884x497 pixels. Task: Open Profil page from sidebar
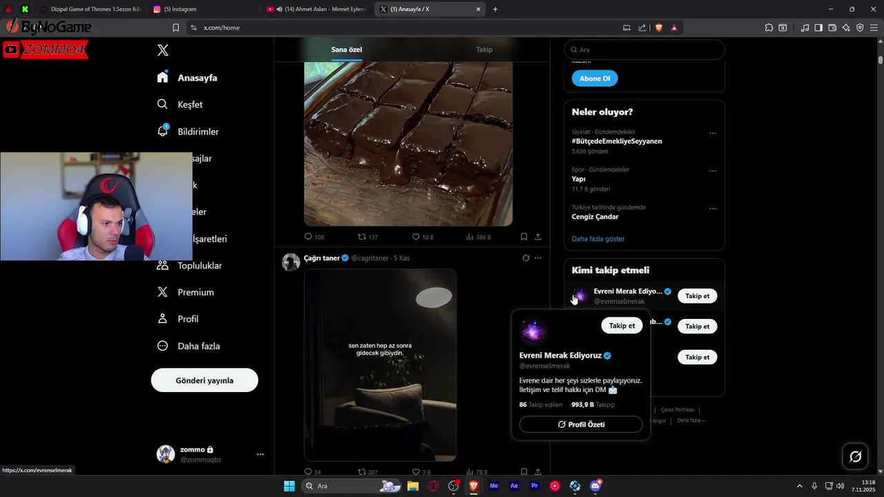point(177,319)
